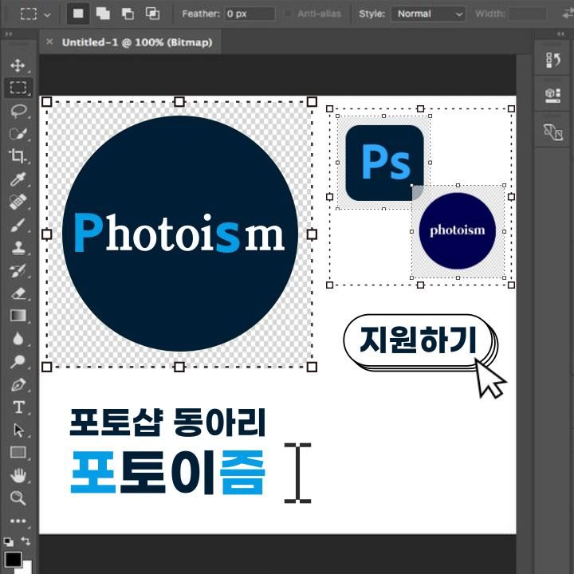Screen dimensions: 574x574
Task: Toggle Add to selection mode
Action: 103,14
